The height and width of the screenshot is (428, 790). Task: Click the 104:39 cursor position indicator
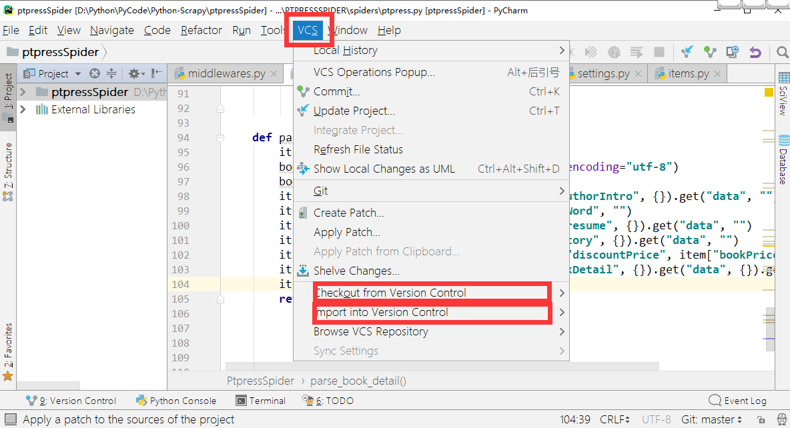(575, 419)
